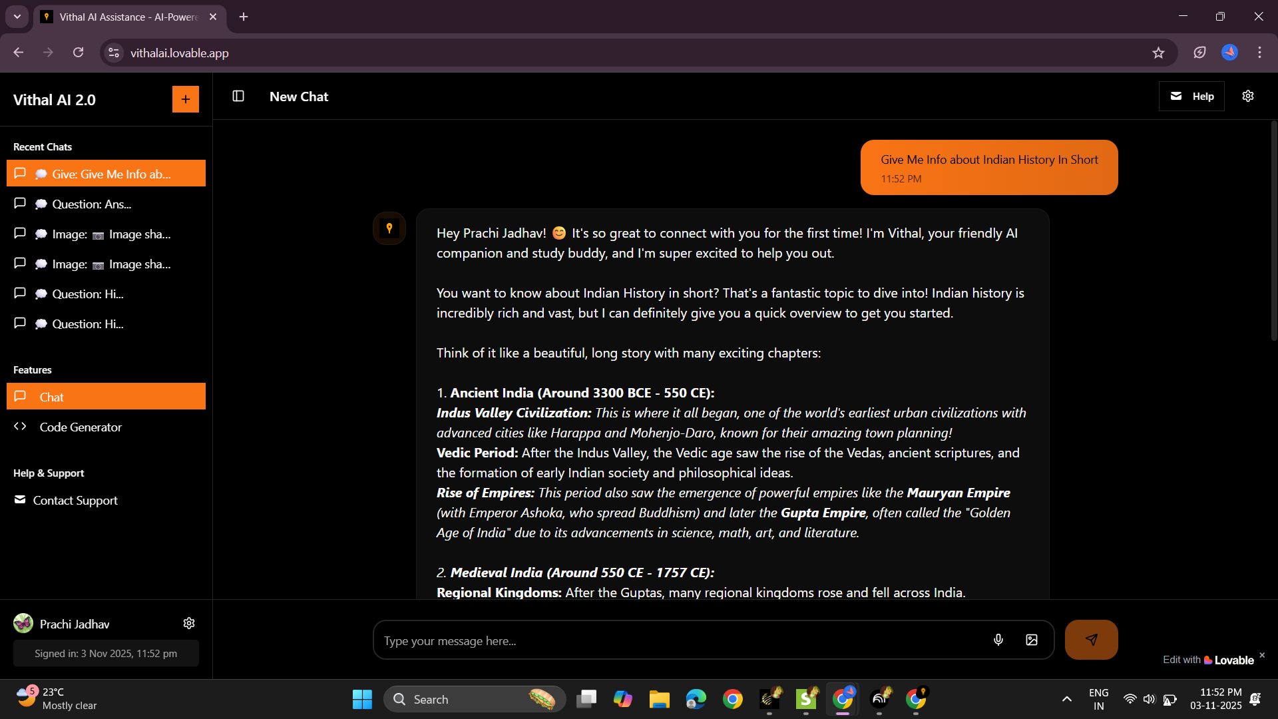
Task: Expand hidden icons in the system tray
Action: [1066, 699]
